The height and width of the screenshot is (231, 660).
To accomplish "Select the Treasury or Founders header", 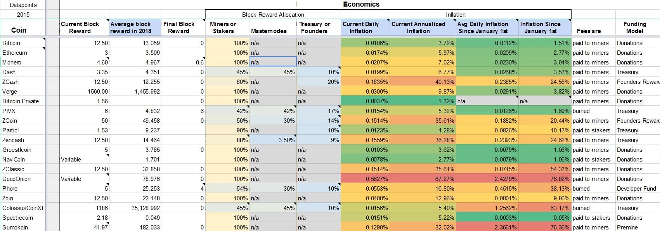I will [x=319, y=28].
